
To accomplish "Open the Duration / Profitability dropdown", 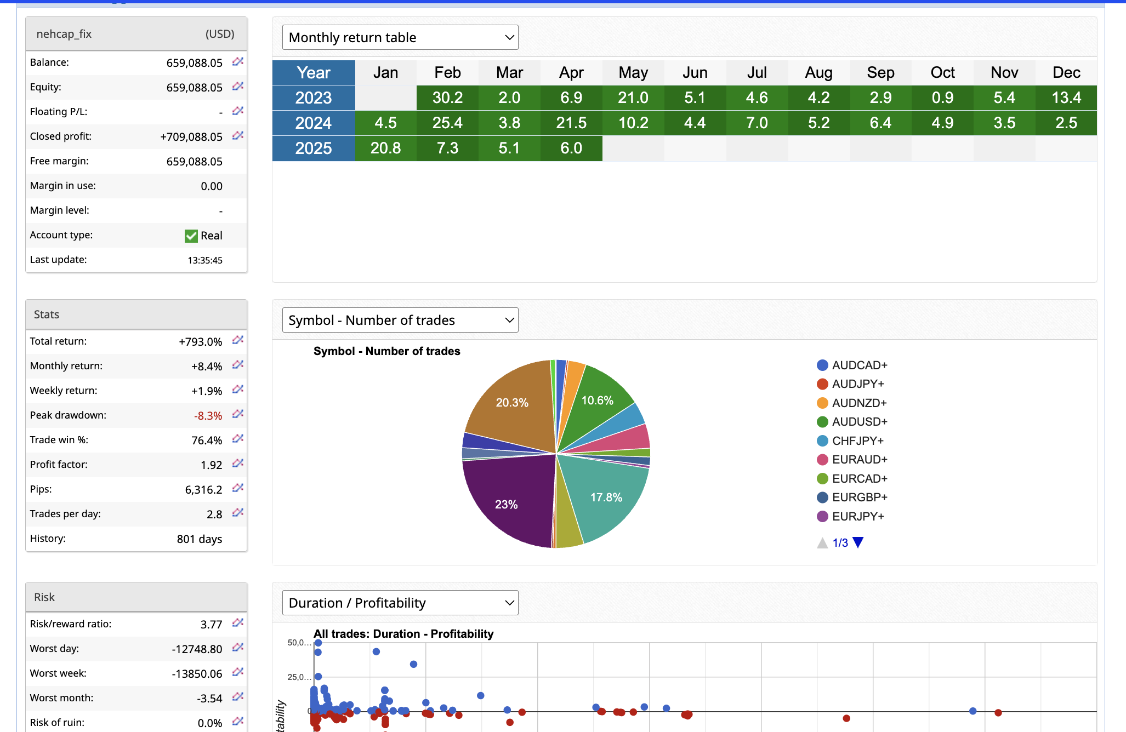I will (x=400, y=603).
